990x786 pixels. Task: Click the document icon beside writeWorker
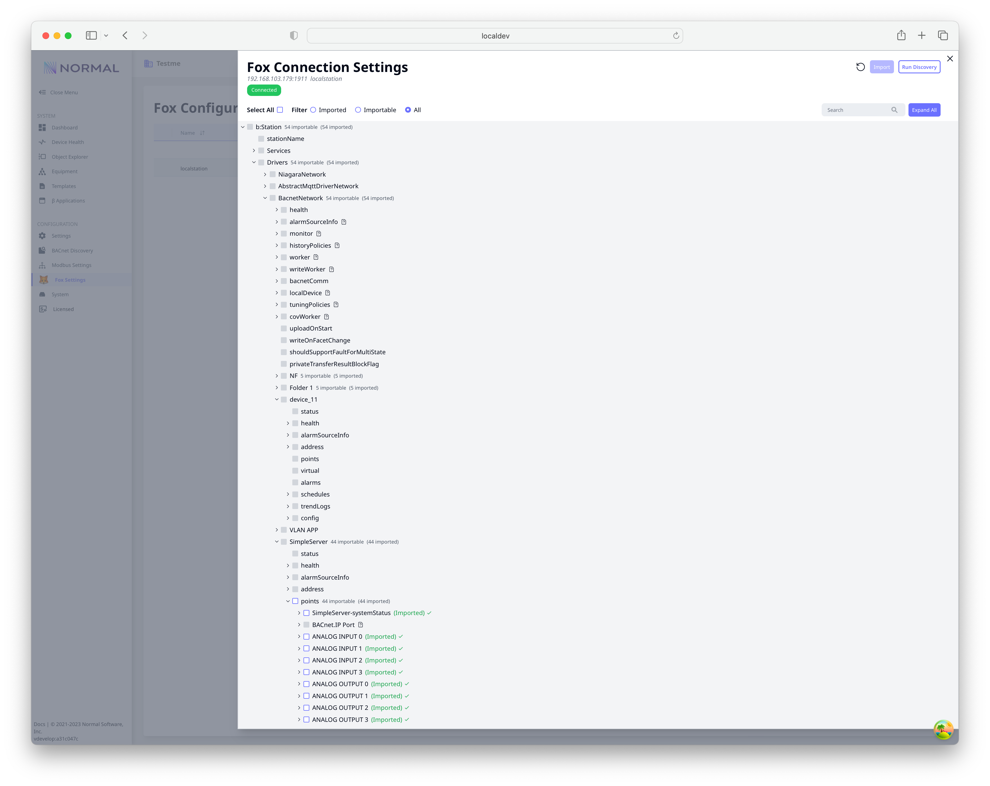(331, 269)
